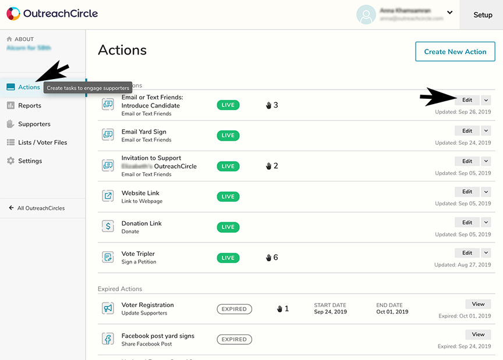Click the Email Yard Sign title
The width and height of the screenshot is (503, 360).
point(144,131)
